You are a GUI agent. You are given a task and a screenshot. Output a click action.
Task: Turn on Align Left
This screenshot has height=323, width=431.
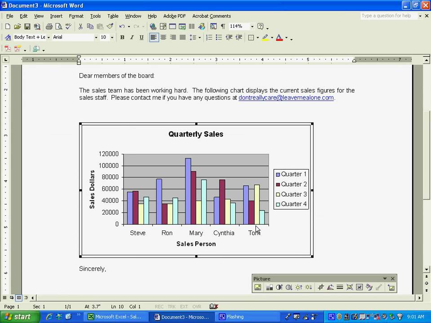pos(154,37)
